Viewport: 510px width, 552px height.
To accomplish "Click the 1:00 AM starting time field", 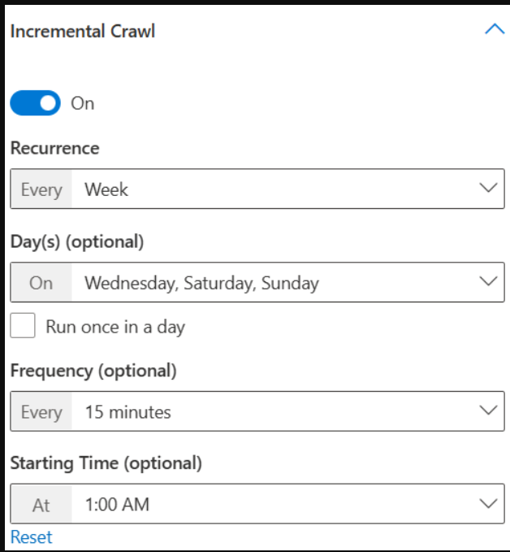I will tap(287, 504).
